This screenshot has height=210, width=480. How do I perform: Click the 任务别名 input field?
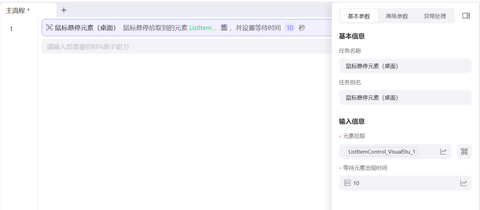[x=405, y=97]
